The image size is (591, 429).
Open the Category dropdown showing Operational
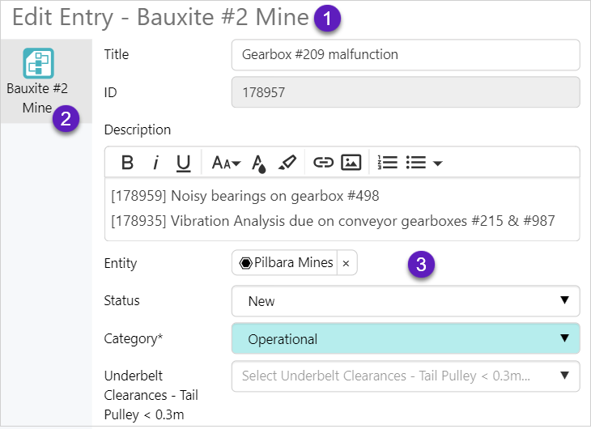tap(405, 339)
